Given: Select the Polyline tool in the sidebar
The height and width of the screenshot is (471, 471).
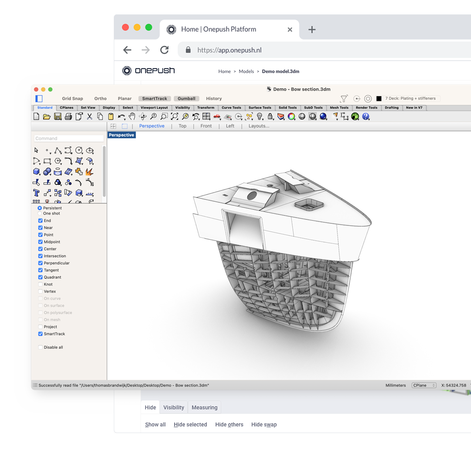Looking at the screenshot, I should 57,150.
